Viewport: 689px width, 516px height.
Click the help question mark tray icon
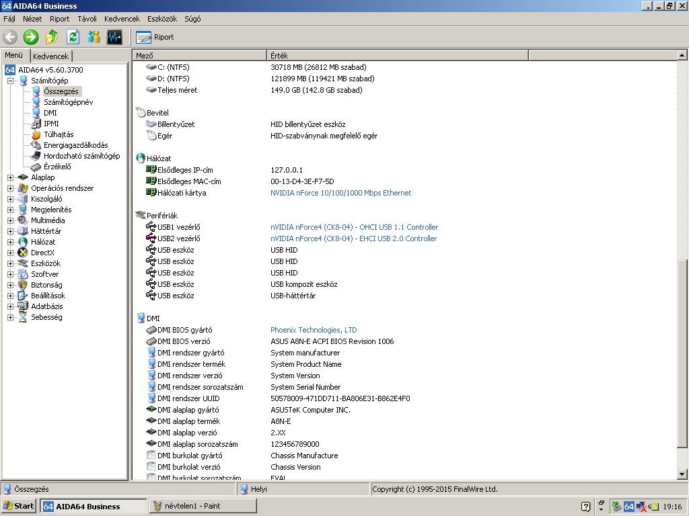point(586,507)
